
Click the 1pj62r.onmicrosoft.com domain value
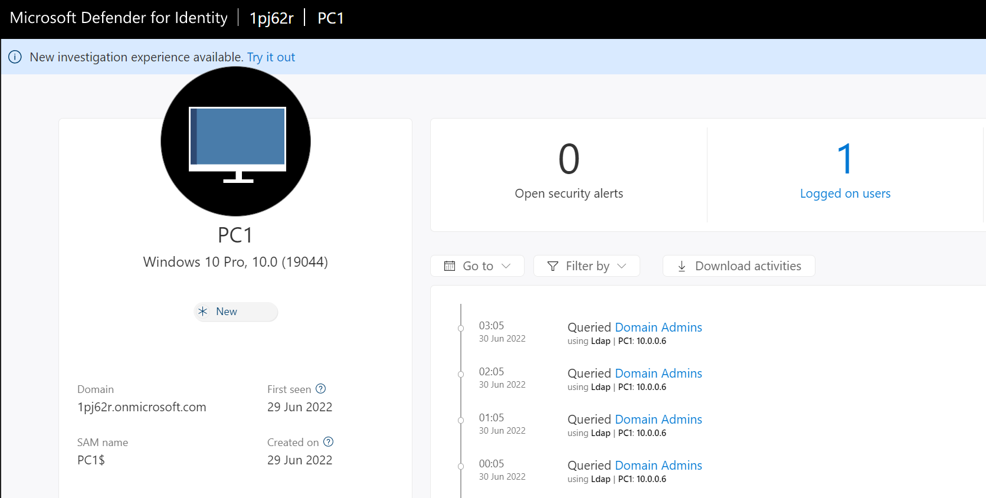(142, 407)
